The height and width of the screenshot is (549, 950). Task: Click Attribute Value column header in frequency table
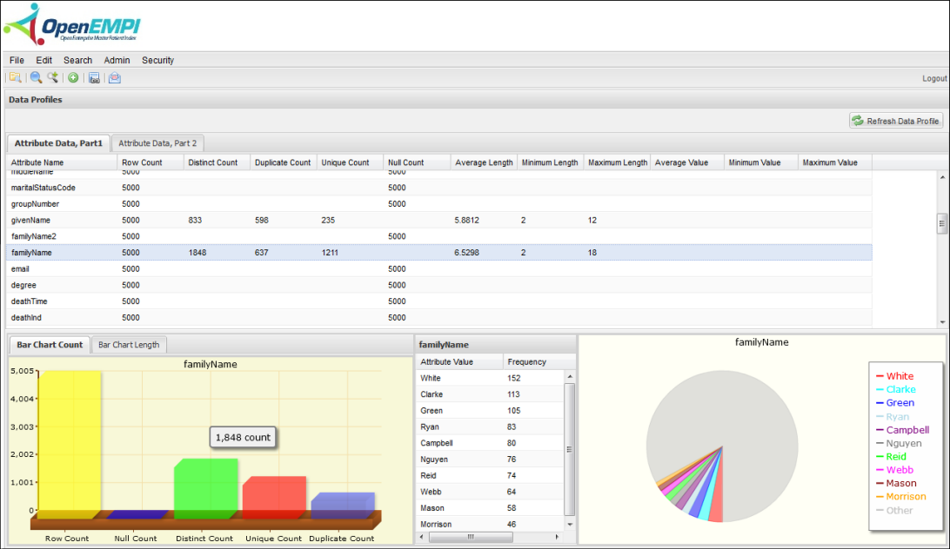tap(459, 362)
